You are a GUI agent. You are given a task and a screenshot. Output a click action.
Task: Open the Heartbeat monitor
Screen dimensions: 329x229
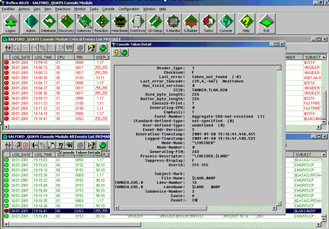[x=119, y=23]
